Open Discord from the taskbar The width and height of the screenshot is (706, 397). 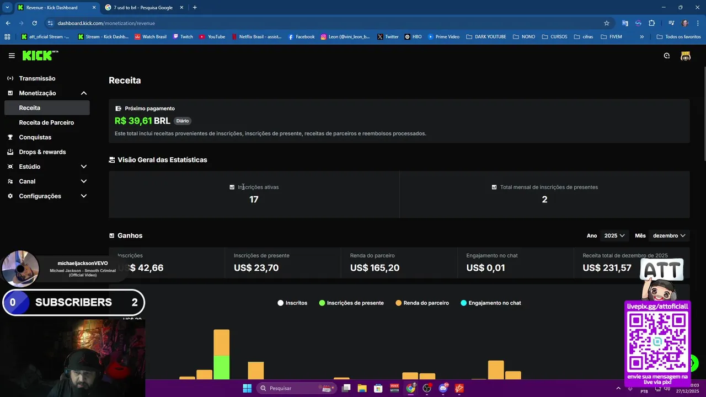pos(443,388)
